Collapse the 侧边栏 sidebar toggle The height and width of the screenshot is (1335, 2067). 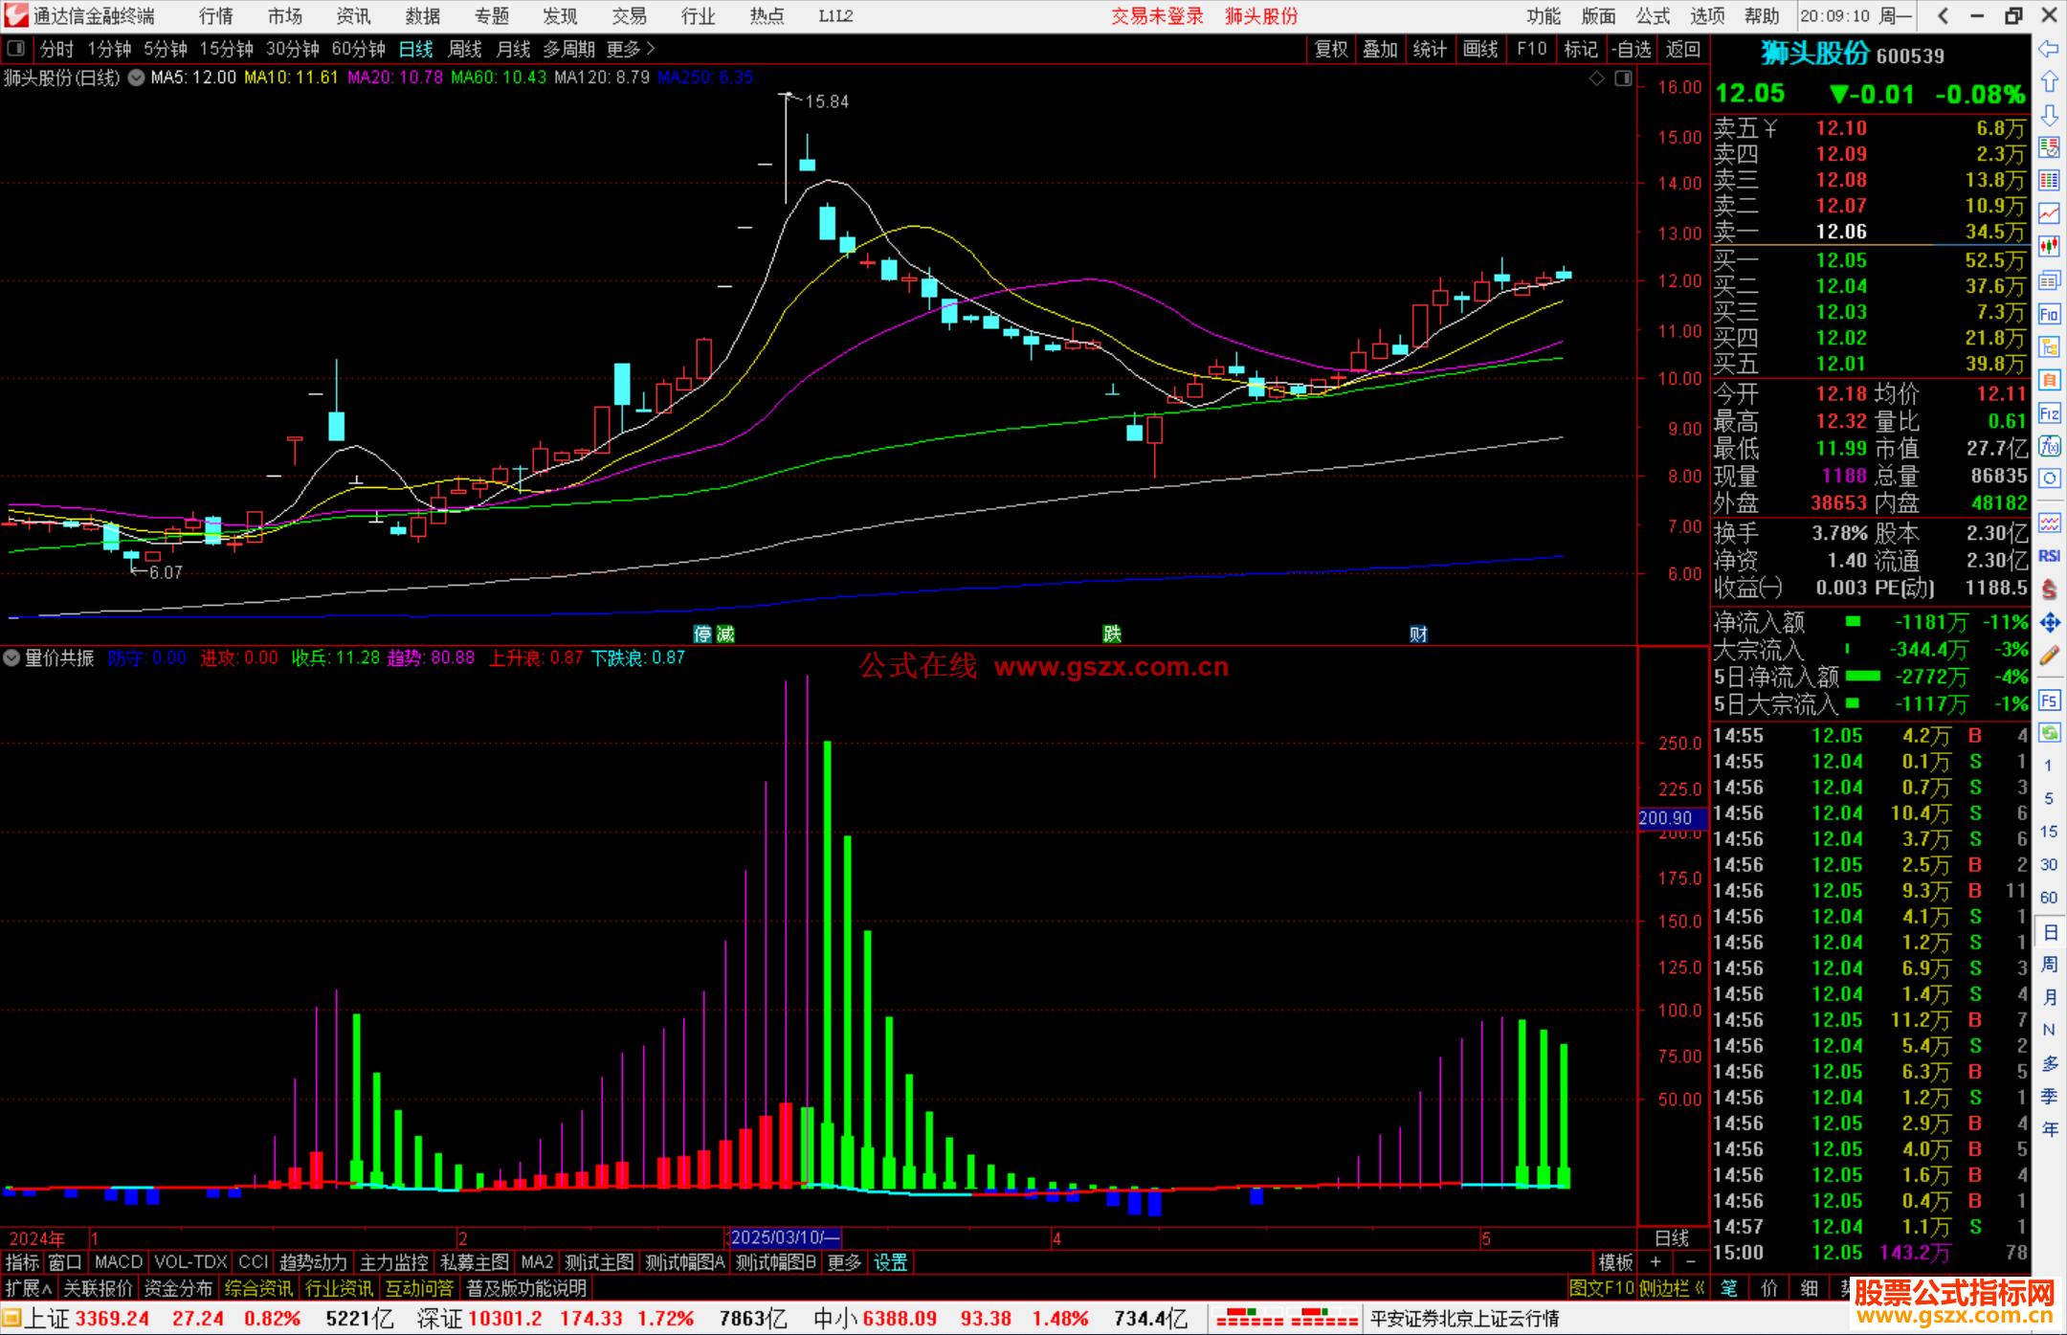click(x=1672, y=1288)
